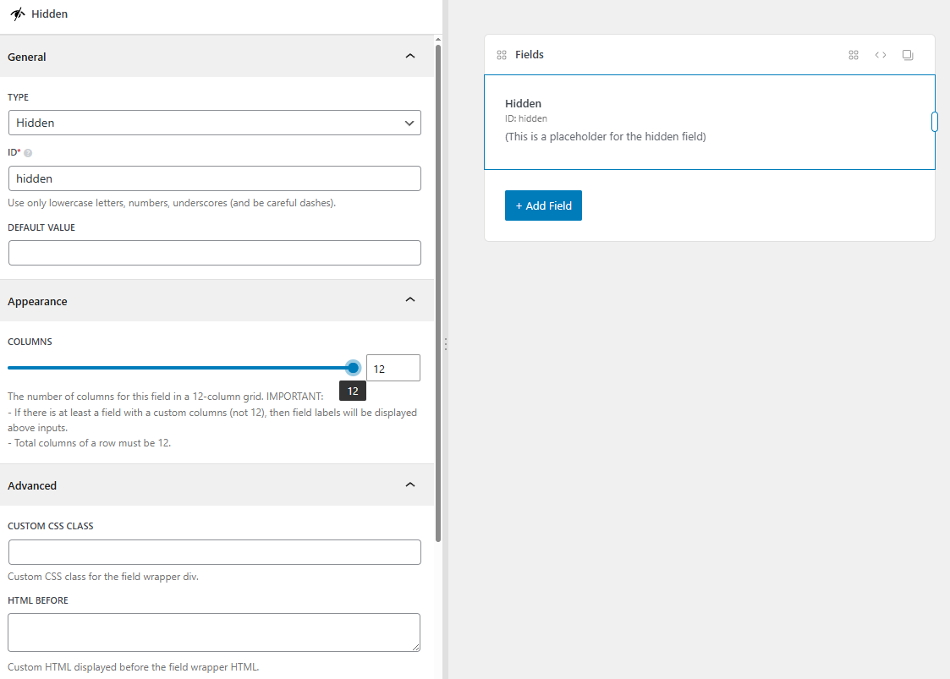Click the Columns slider handle
Viewport: 950px width, 679px height.
[353, 368]
